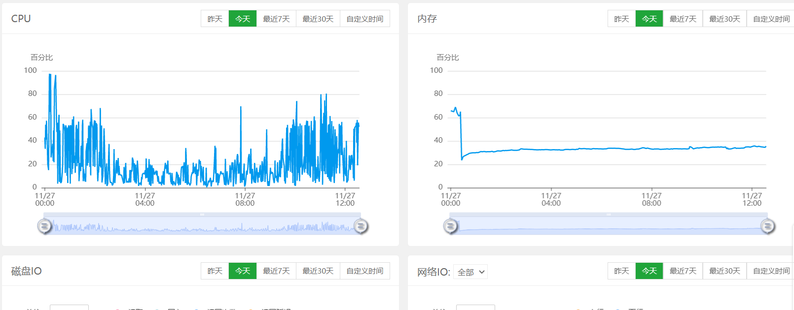Select 今天 tab in 网络IO panel
794x310 pixels.
coord(650,271)
